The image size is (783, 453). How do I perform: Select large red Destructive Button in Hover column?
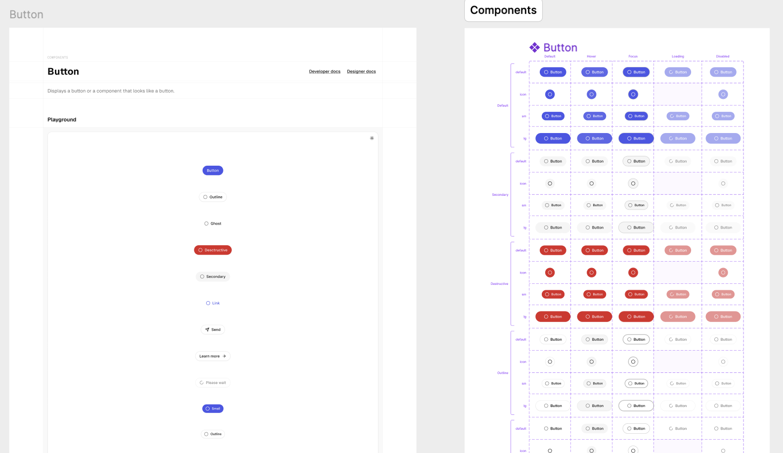point(594,317)
